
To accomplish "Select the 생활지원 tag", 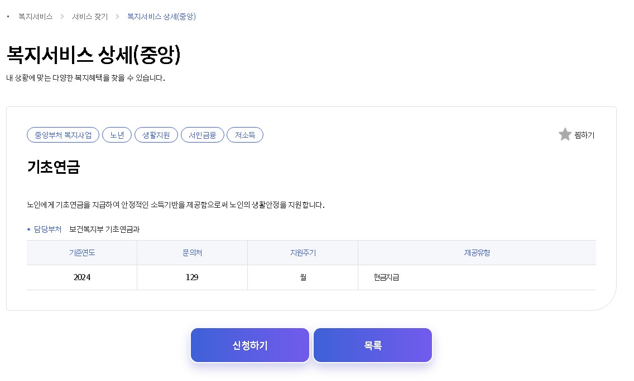I will (x=156, y=134).
